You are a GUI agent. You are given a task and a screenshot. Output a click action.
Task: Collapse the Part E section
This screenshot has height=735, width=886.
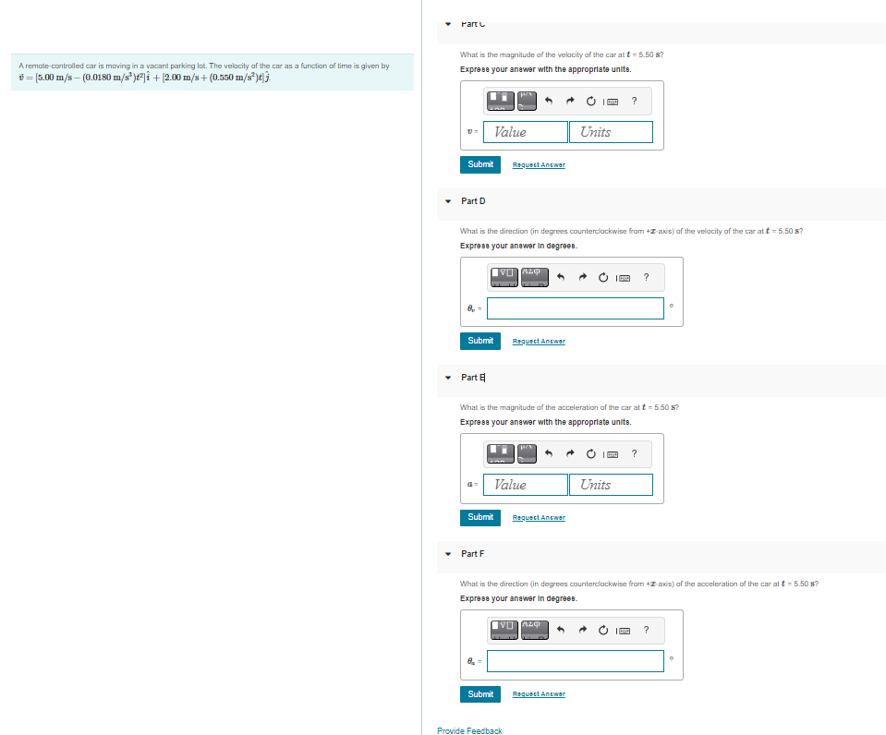tap(447, 377)
